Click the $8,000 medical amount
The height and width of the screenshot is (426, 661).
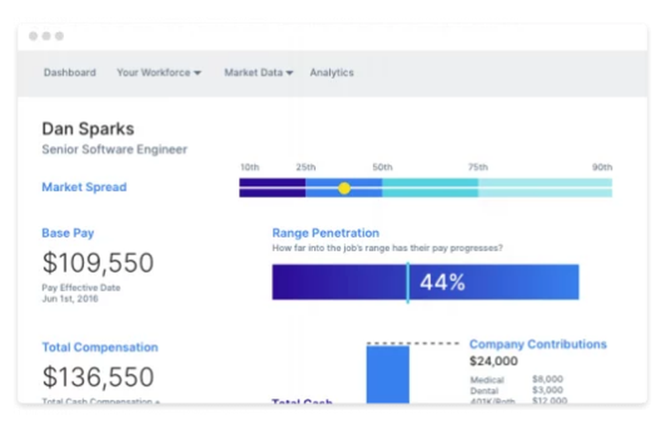point(547,379)
